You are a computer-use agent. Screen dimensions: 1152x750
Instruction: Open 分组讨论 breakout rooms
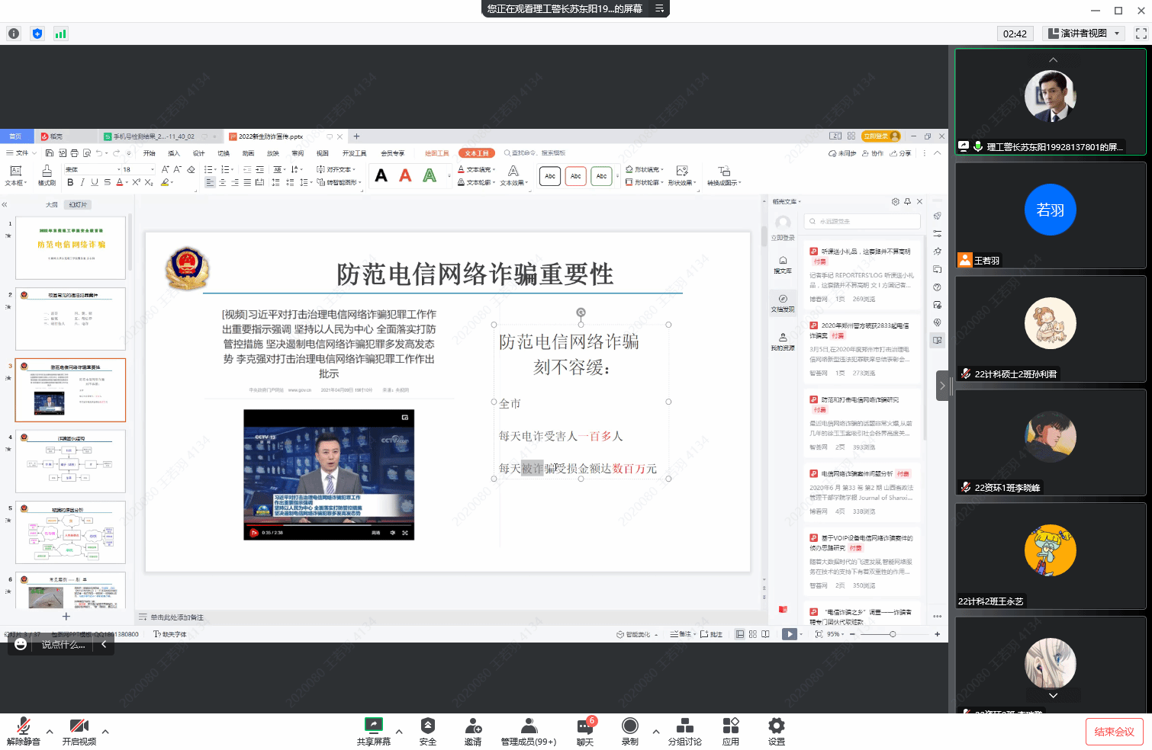[684, 731]
